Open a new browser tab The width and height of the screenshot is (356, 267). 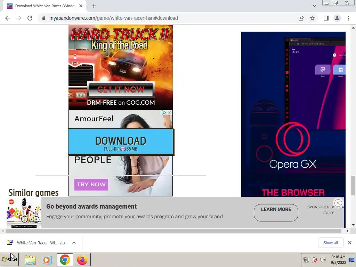(x=94, y=6)
